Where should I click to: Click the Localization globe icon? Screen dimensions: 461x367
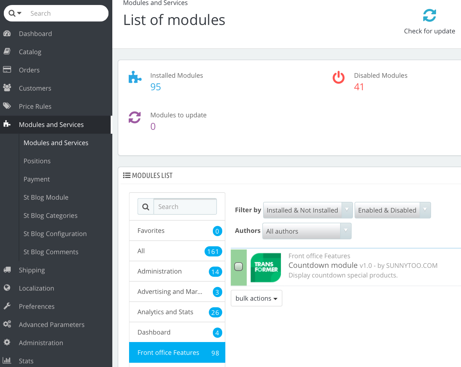coord(7,288)
